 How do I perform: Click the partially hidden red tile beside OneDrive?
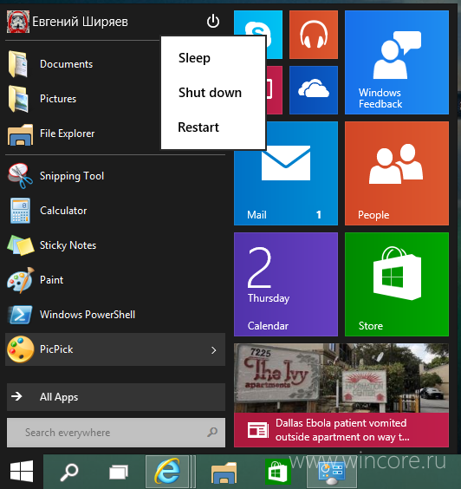point(275,90)
